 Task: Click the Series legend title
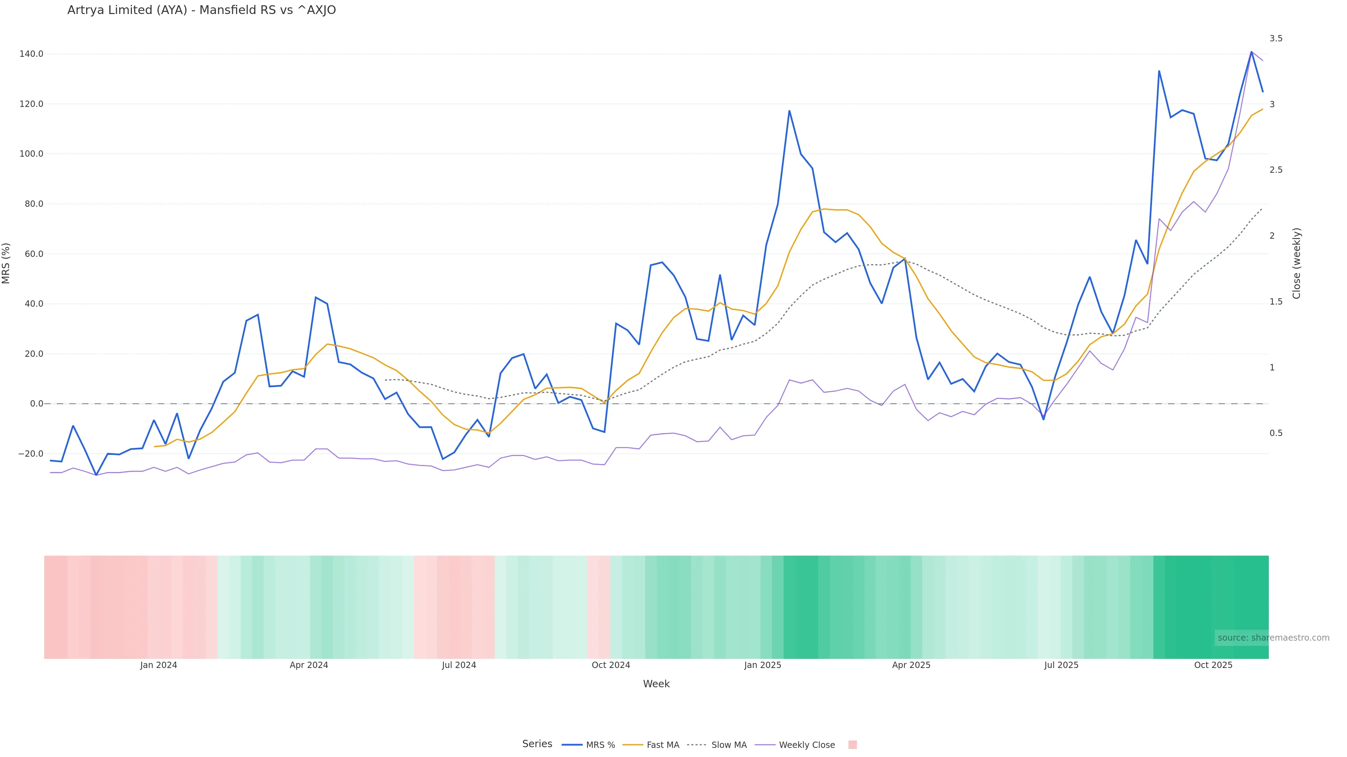[537, 744]
